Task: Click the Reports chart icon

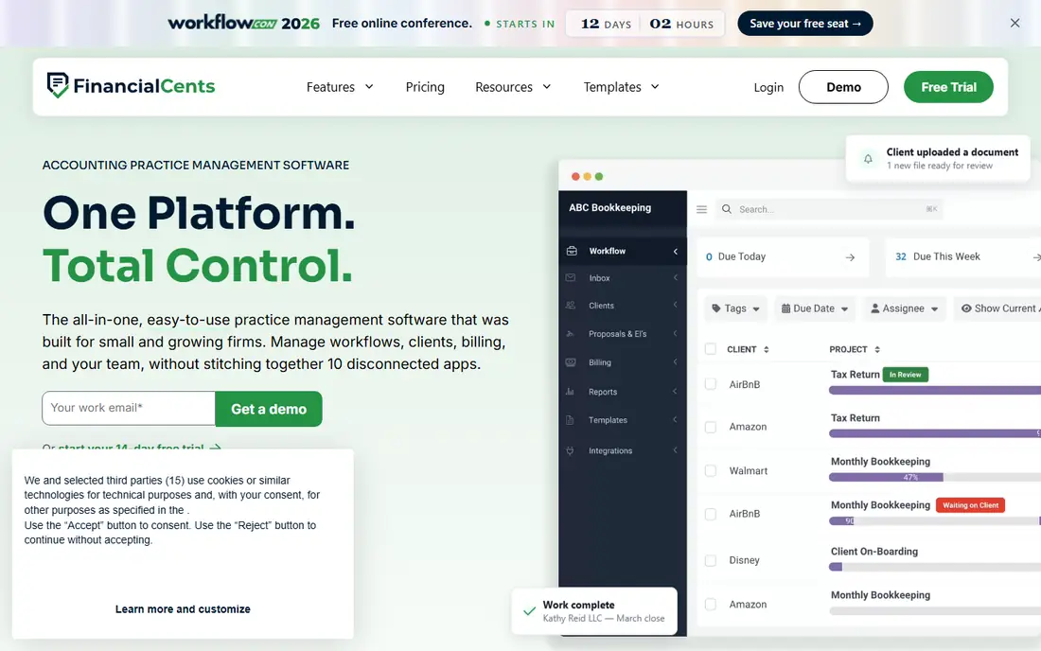Action: pos(570,392)
